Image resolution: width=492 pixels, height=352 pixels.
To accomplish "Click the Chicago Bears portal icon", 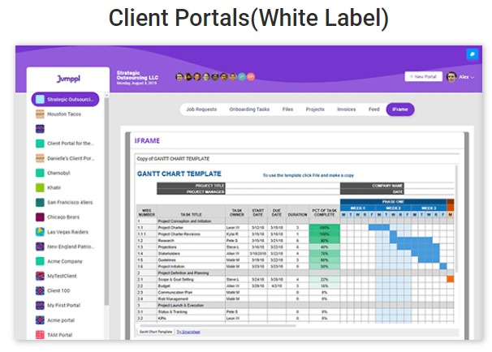I will tap(40, 217).
